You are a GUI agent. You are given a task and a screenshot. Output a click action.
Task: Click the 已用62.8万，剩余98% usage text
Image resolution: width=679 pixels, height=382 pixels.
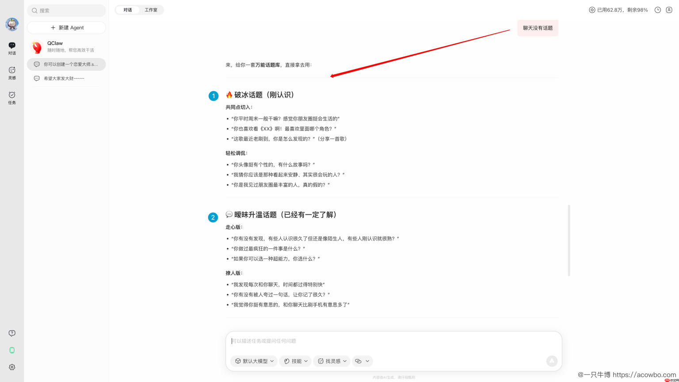(x=622, y=10)
